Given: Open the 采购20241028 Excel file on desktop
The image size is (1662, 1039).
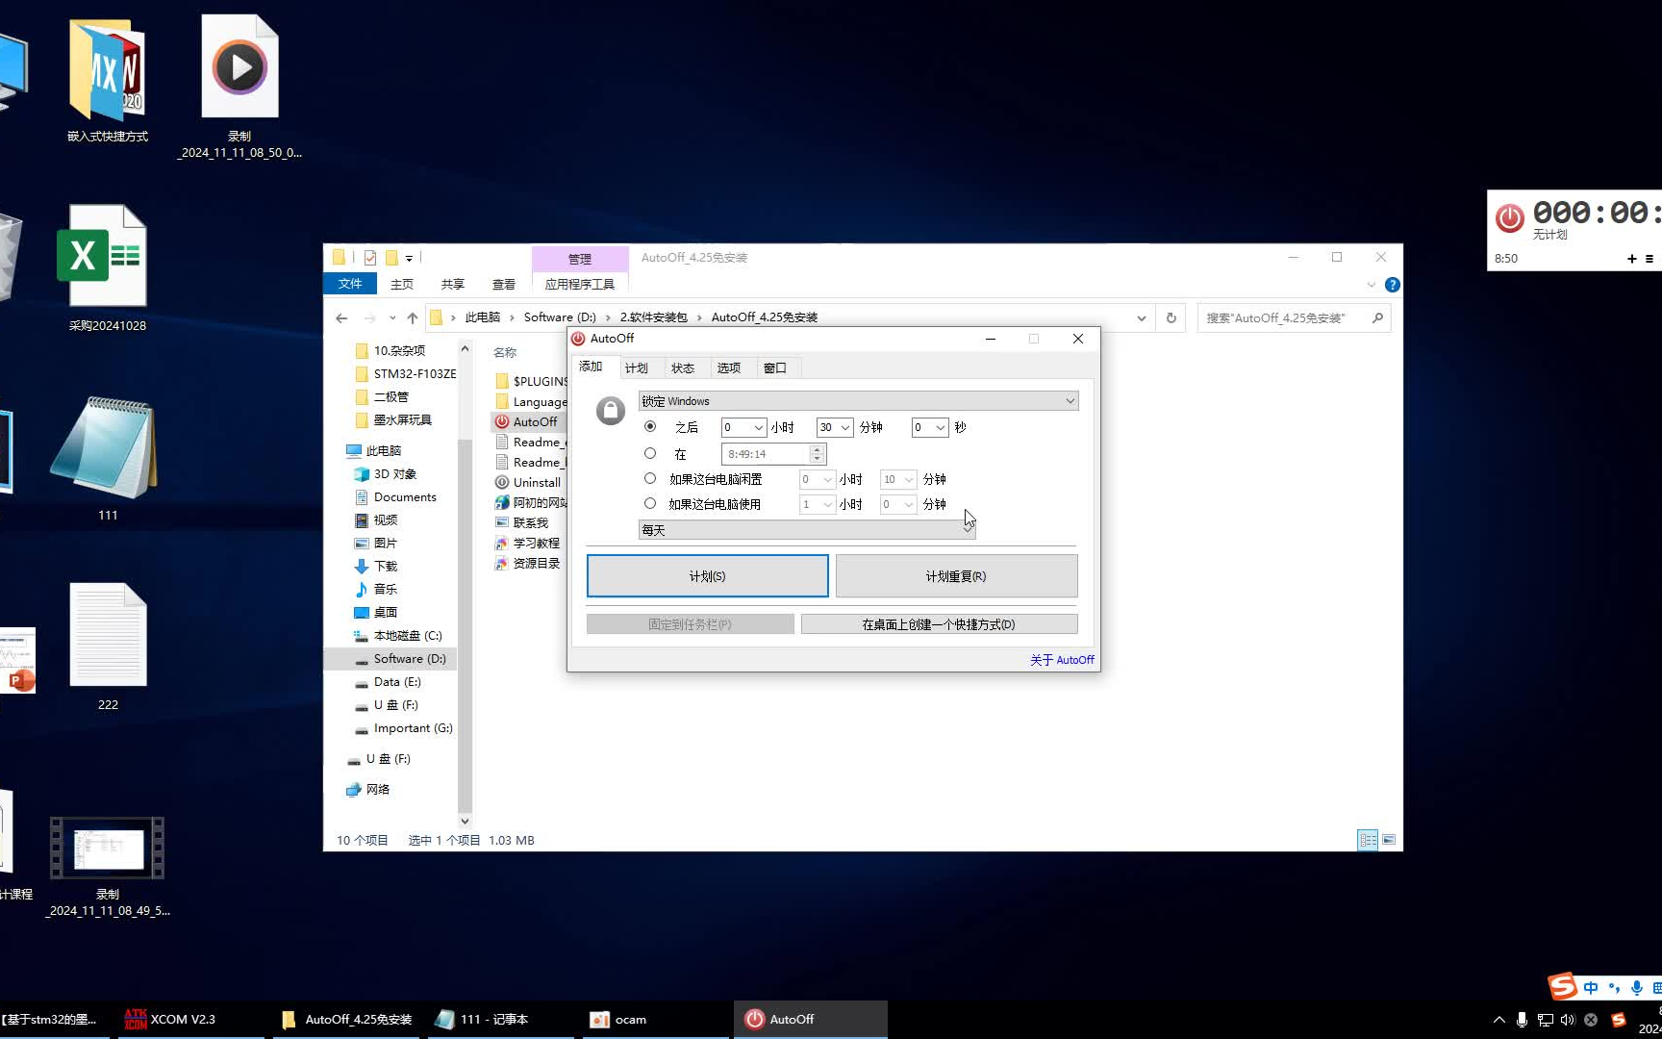Looking at the screenshot, I should pos(107,268).
